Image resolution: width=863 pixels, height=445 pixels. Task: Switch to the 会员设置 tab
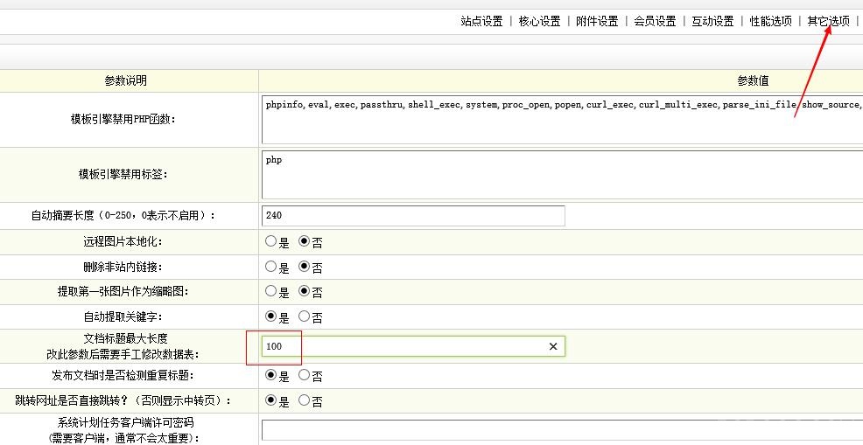[x=655, y=22]
